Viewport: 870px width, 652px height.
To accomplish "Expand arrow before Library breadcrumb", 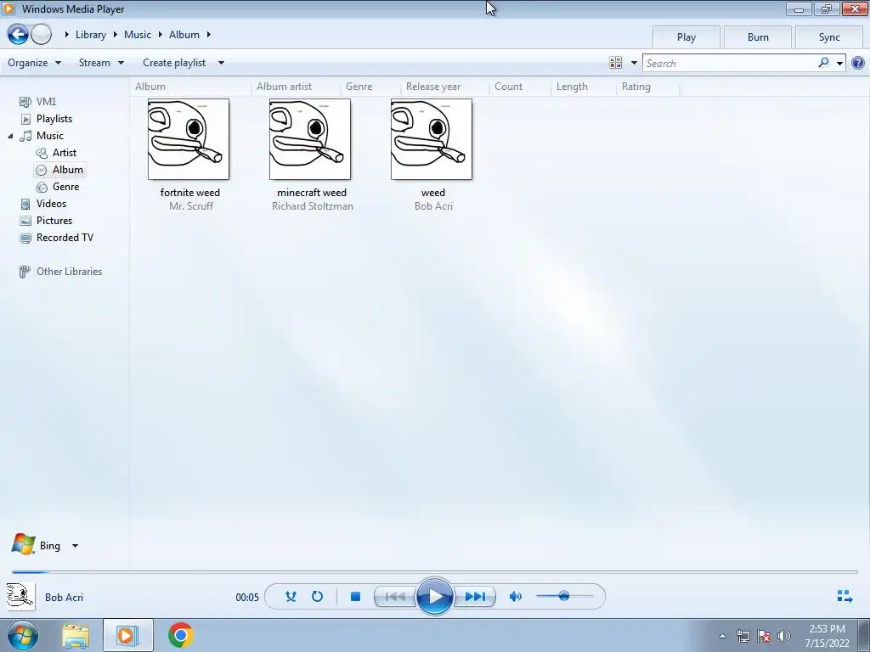I will (66, 34).
